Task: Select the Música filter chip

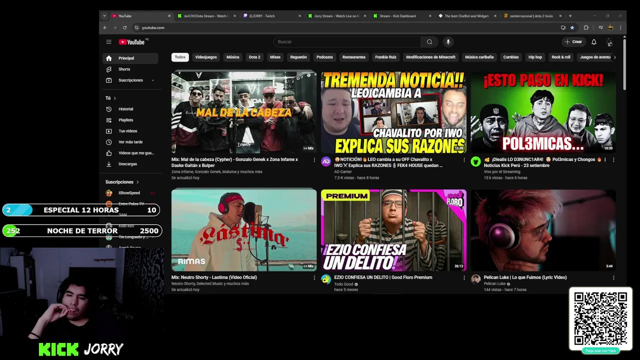Action: [x=233, y=57]
